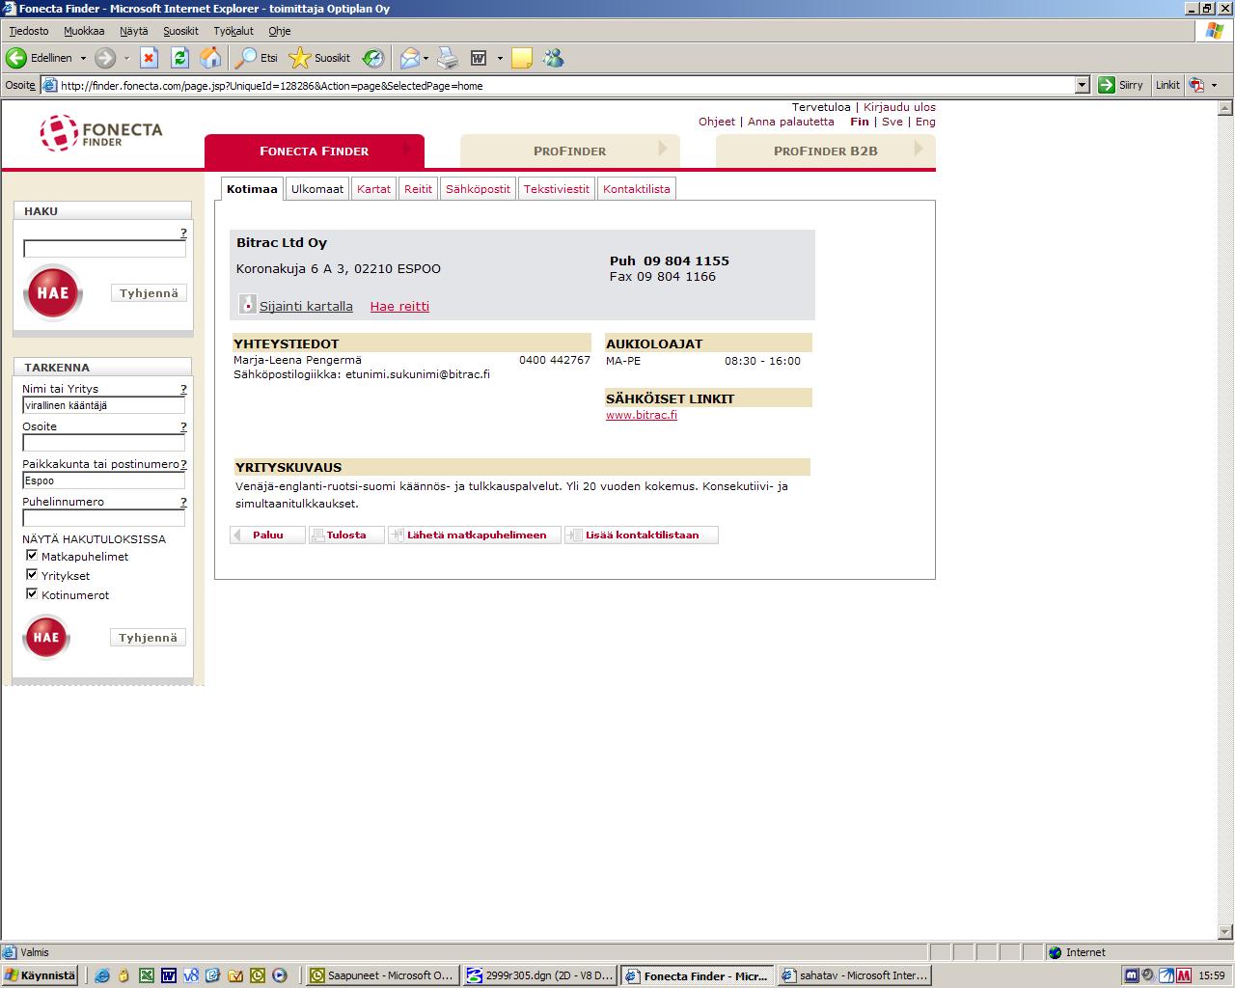Click the red HAE search button at top
This screenshot has width=1235, height=988.
(x=53, y=292)
